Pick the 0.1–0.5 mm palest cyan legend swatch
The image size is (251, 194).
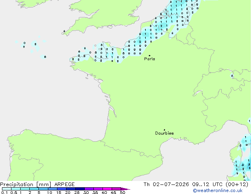[7, 189]
